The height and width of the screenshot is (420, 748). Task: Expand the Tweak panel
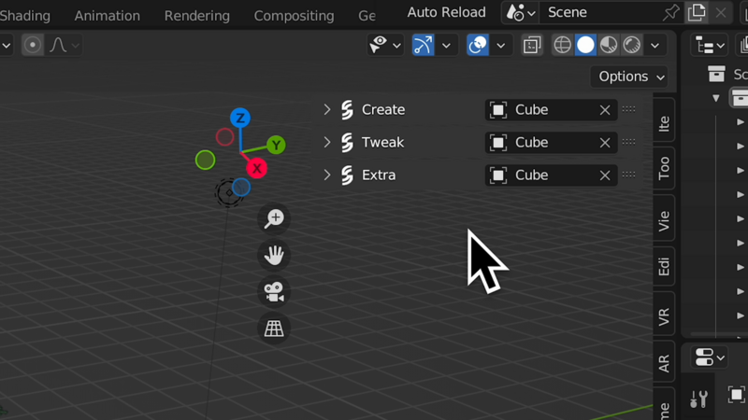[326, 142]
